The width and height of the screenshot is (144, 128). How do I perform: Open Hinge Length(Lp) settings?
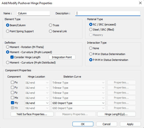click(116, 114)
